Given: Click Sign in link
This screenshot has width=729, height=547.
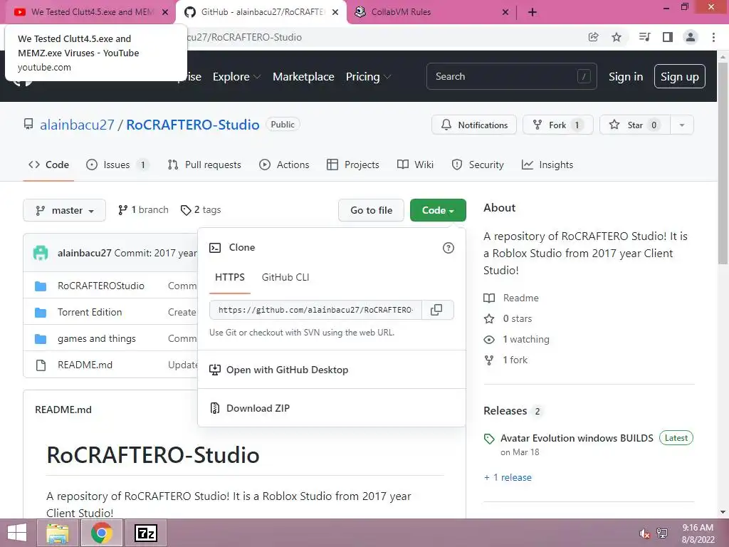Looking at the screenshot, I should [x=625, y=77].
